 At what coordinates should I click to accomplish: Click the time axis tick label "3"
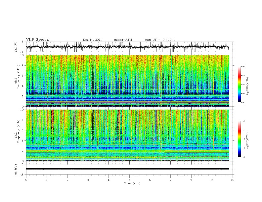pos(88,180)
